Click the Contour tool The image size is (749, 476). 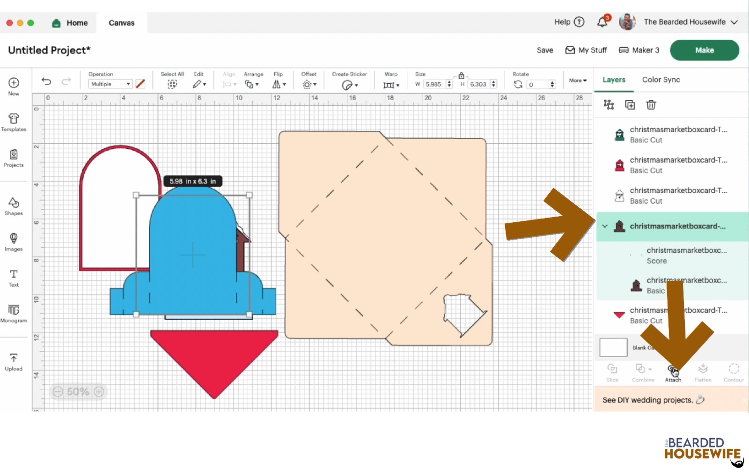coord(734,373)
